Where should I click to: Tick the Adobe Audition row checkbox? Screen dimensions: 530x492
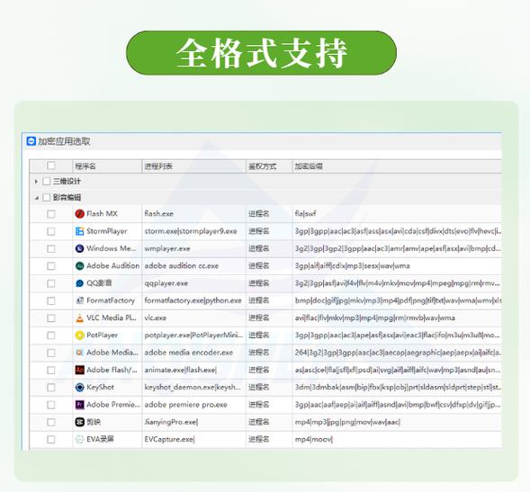pyautogui.click(x=51, y=266)
